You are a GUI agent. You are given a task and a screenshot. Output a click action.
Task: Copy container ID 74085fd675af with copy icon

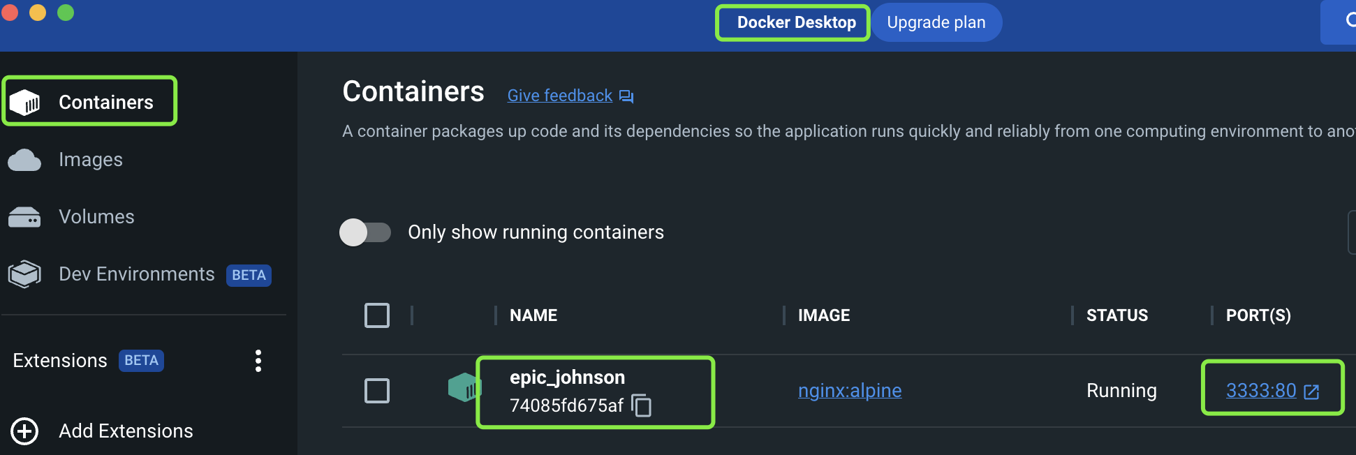pyautogui.click(x=641, y=405)
